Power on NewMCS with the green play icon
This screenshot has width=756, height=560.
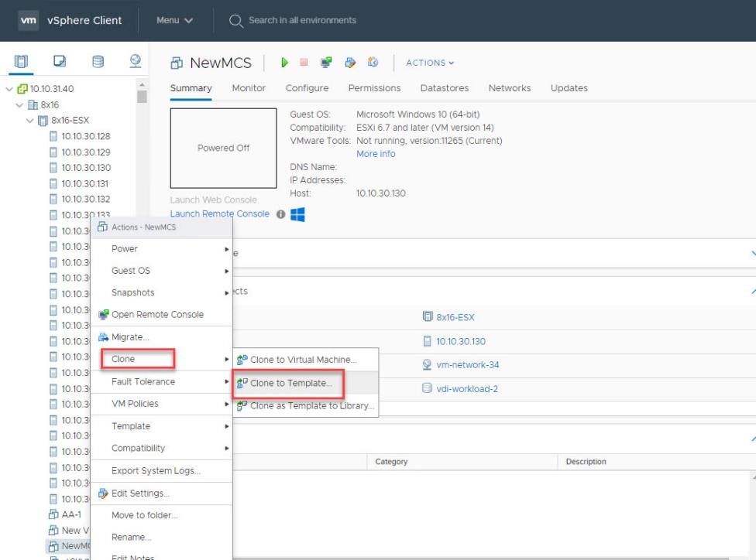[284, 63]
